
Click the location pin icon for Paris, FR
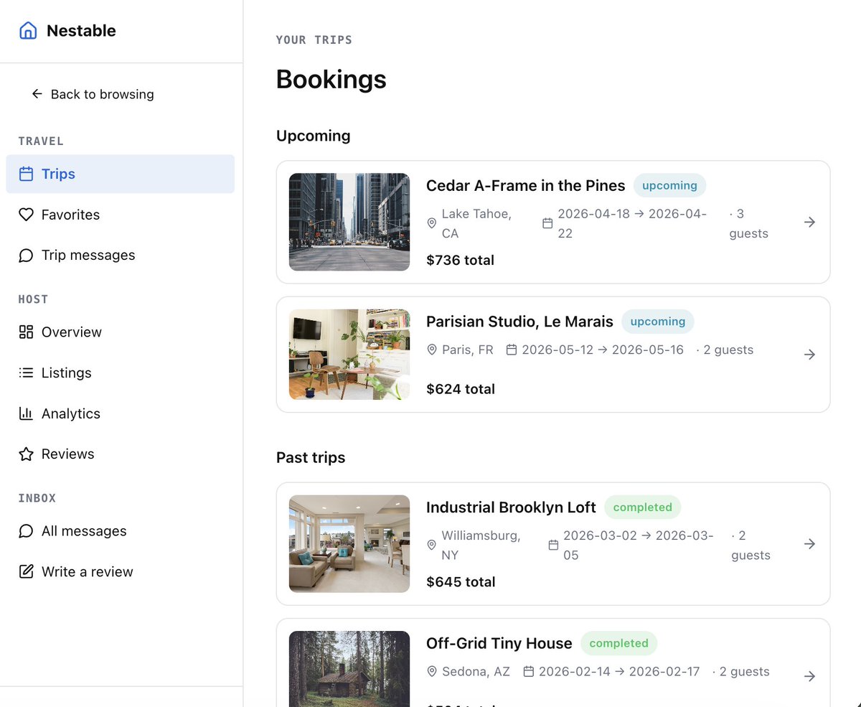tap(432, 350)
